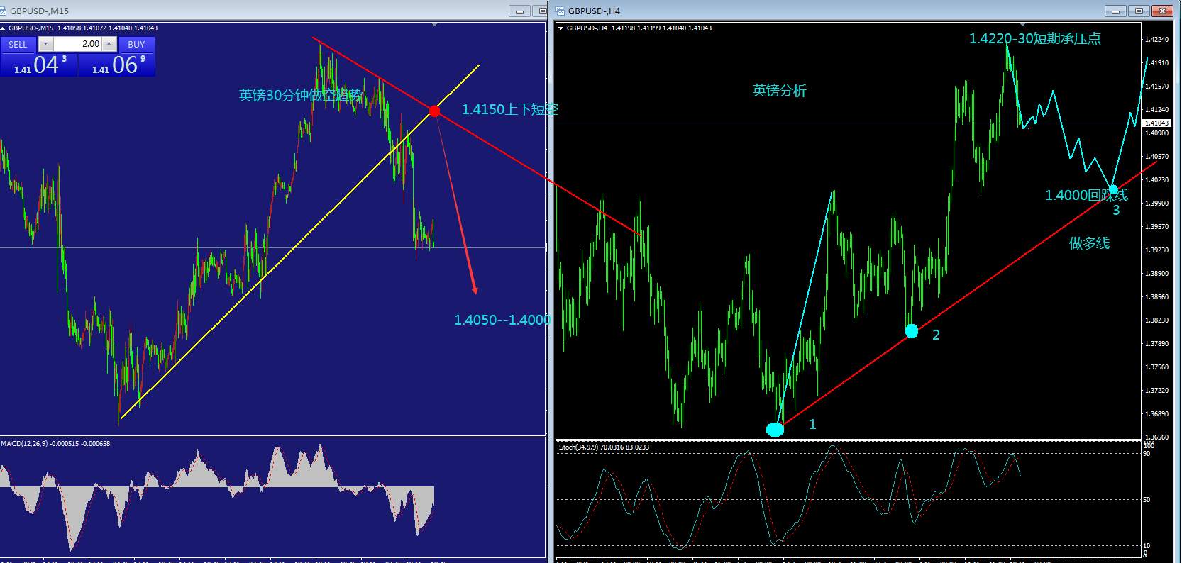Click the GBPUSD-,H4 window title

pyautogui.click(x=594, y=11)
